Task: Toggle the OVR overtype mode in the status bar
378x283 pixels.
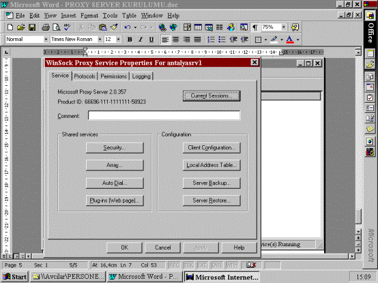Action: pyautogui.click(x=216, y=265)
